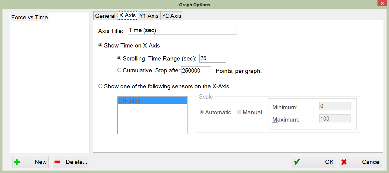Switch to the X Axis tab
The width and height of the screenshot is (389, 173).
coord(127,15)
